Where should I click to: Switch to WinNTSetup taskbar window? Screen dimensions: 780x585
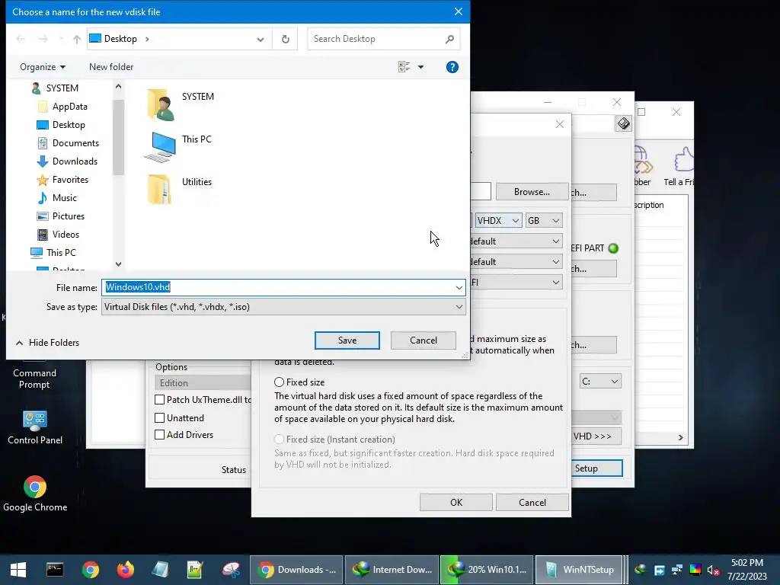(x=579, y=570)
